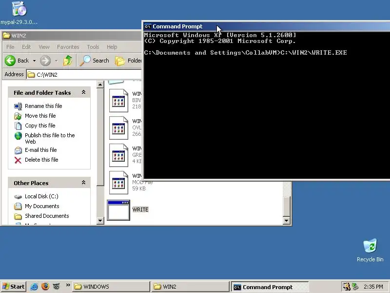Select the OVL file icon in WIN2
Image resolution: width=390 pixels, height=293 pixels.
118,128
